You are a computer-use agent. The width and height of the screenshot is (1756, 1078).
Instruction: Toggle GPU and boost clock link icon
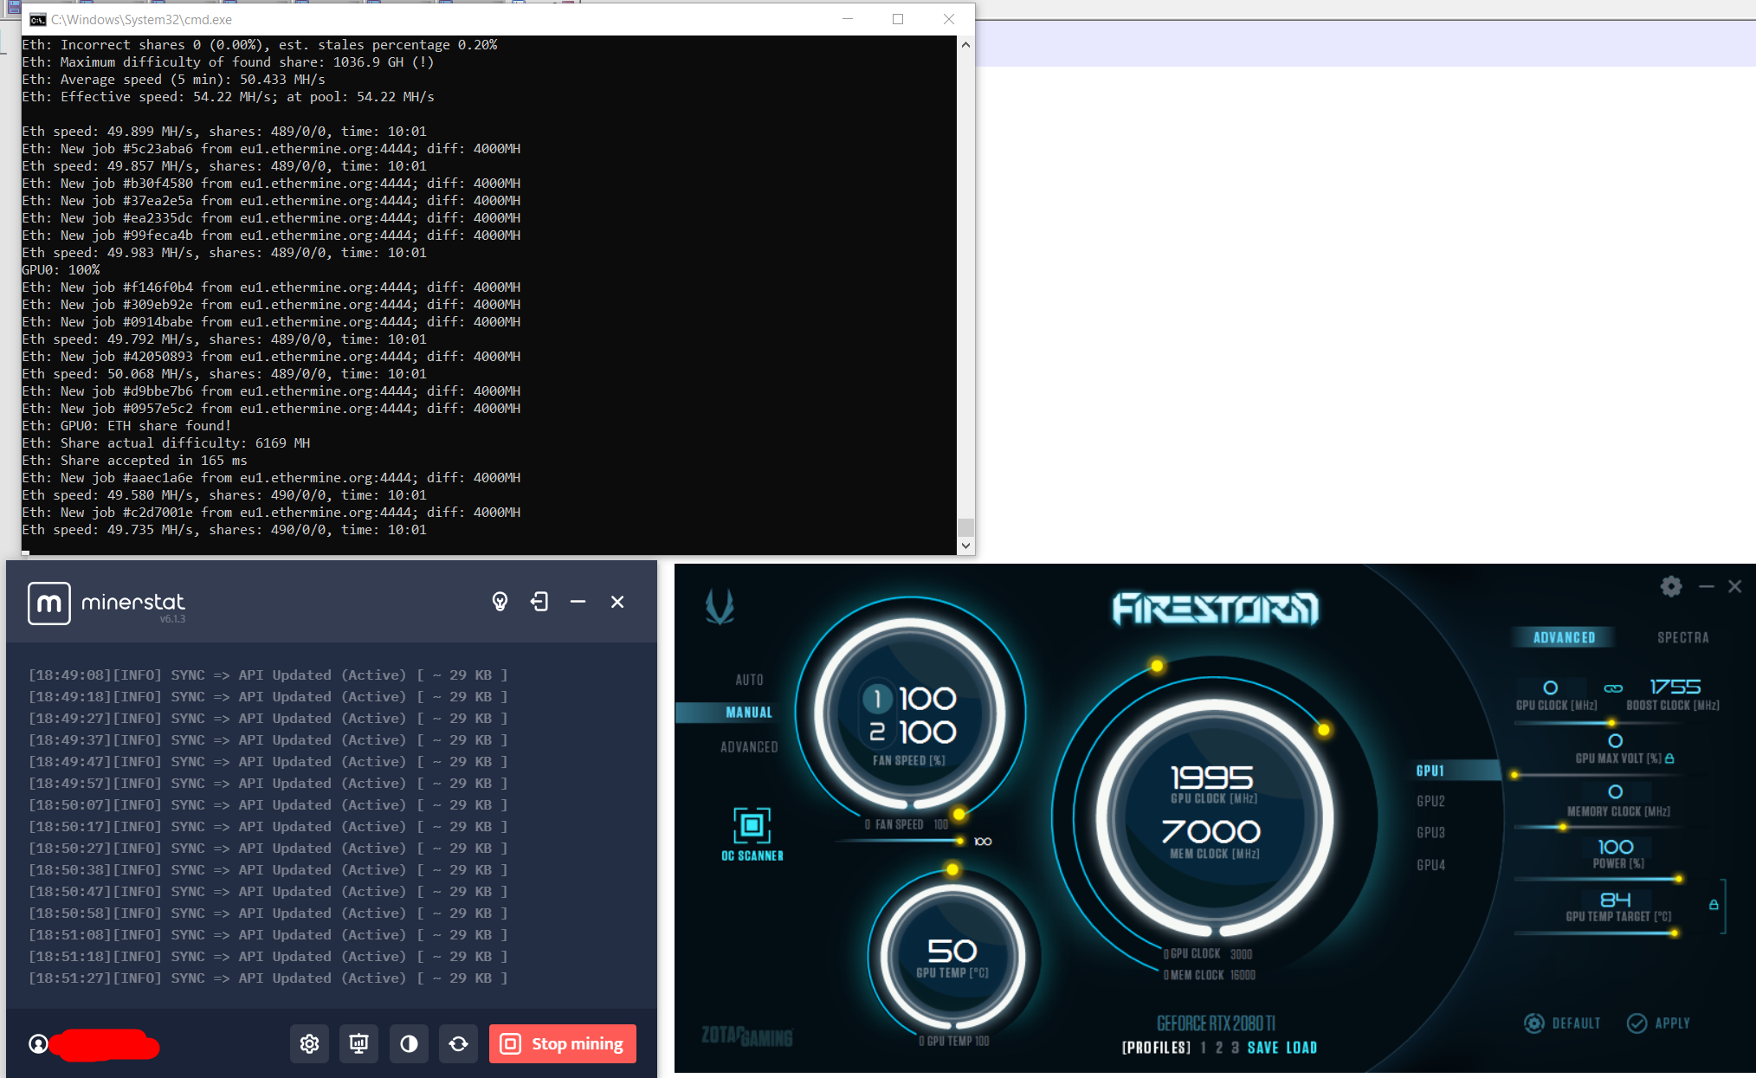click(1613, 688)
